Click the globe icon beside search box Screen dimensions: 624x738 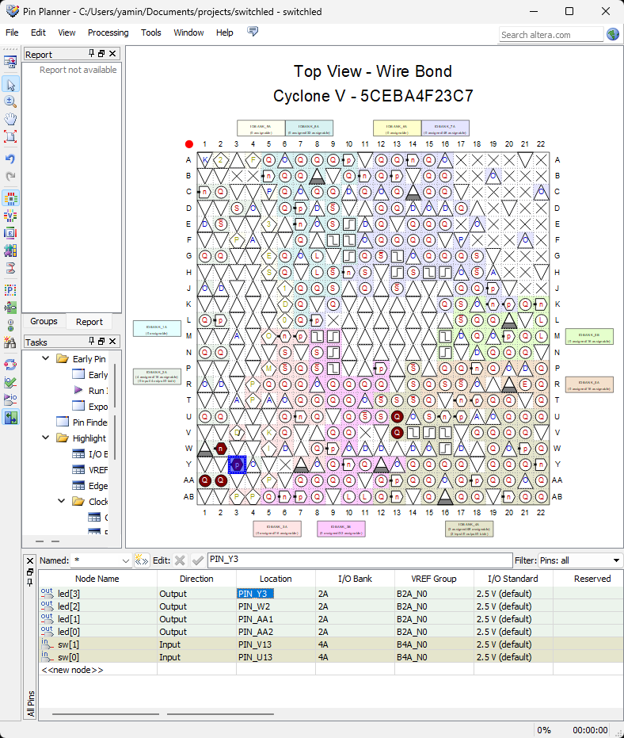613,34
